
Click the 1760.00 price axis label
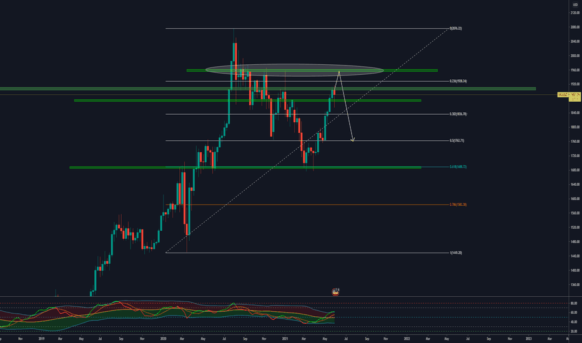575,142
